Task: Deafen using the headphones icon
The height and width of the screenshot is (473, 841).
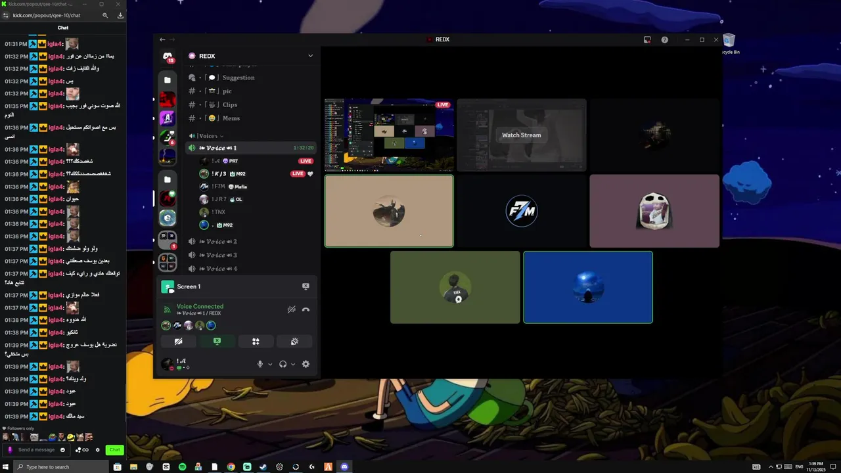Action: click(x=283, y=364)
